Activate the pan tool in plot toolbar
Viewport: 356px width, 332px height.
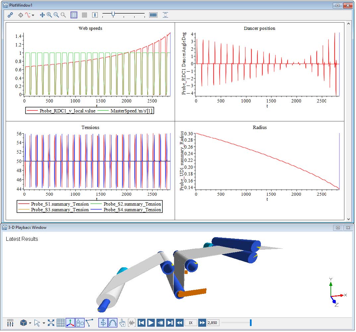pyautogui.click(x=42, y=15)
